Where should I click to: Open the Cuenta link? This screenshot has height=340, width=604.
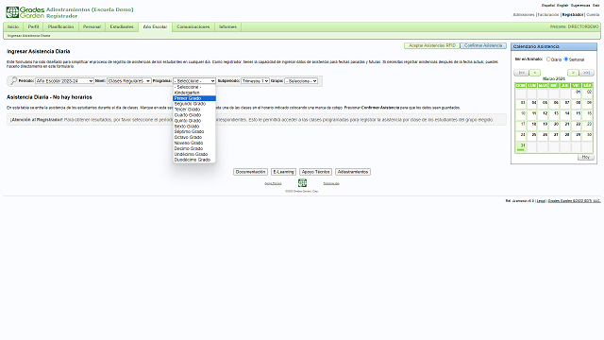coord(593,15)
